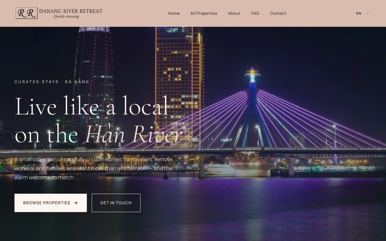Click the paragraph starting 'A small collection'
The width and height of the screenshot is (386, 241).
pos(93,168)
